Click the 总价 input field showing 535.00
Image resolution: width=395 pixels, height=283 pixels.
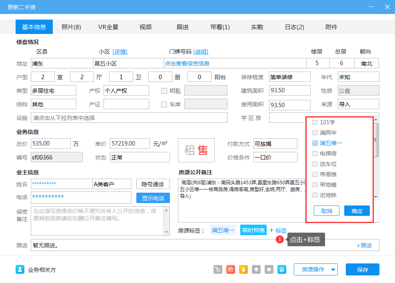51,143
